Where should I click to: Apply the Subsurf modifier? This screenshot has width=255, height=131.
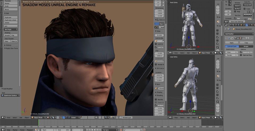click(x=232, y=42)
